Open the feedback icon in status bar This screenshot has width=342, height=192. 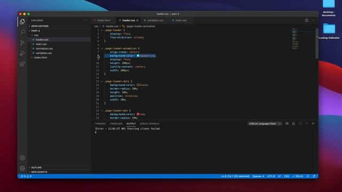pos(308,176)
